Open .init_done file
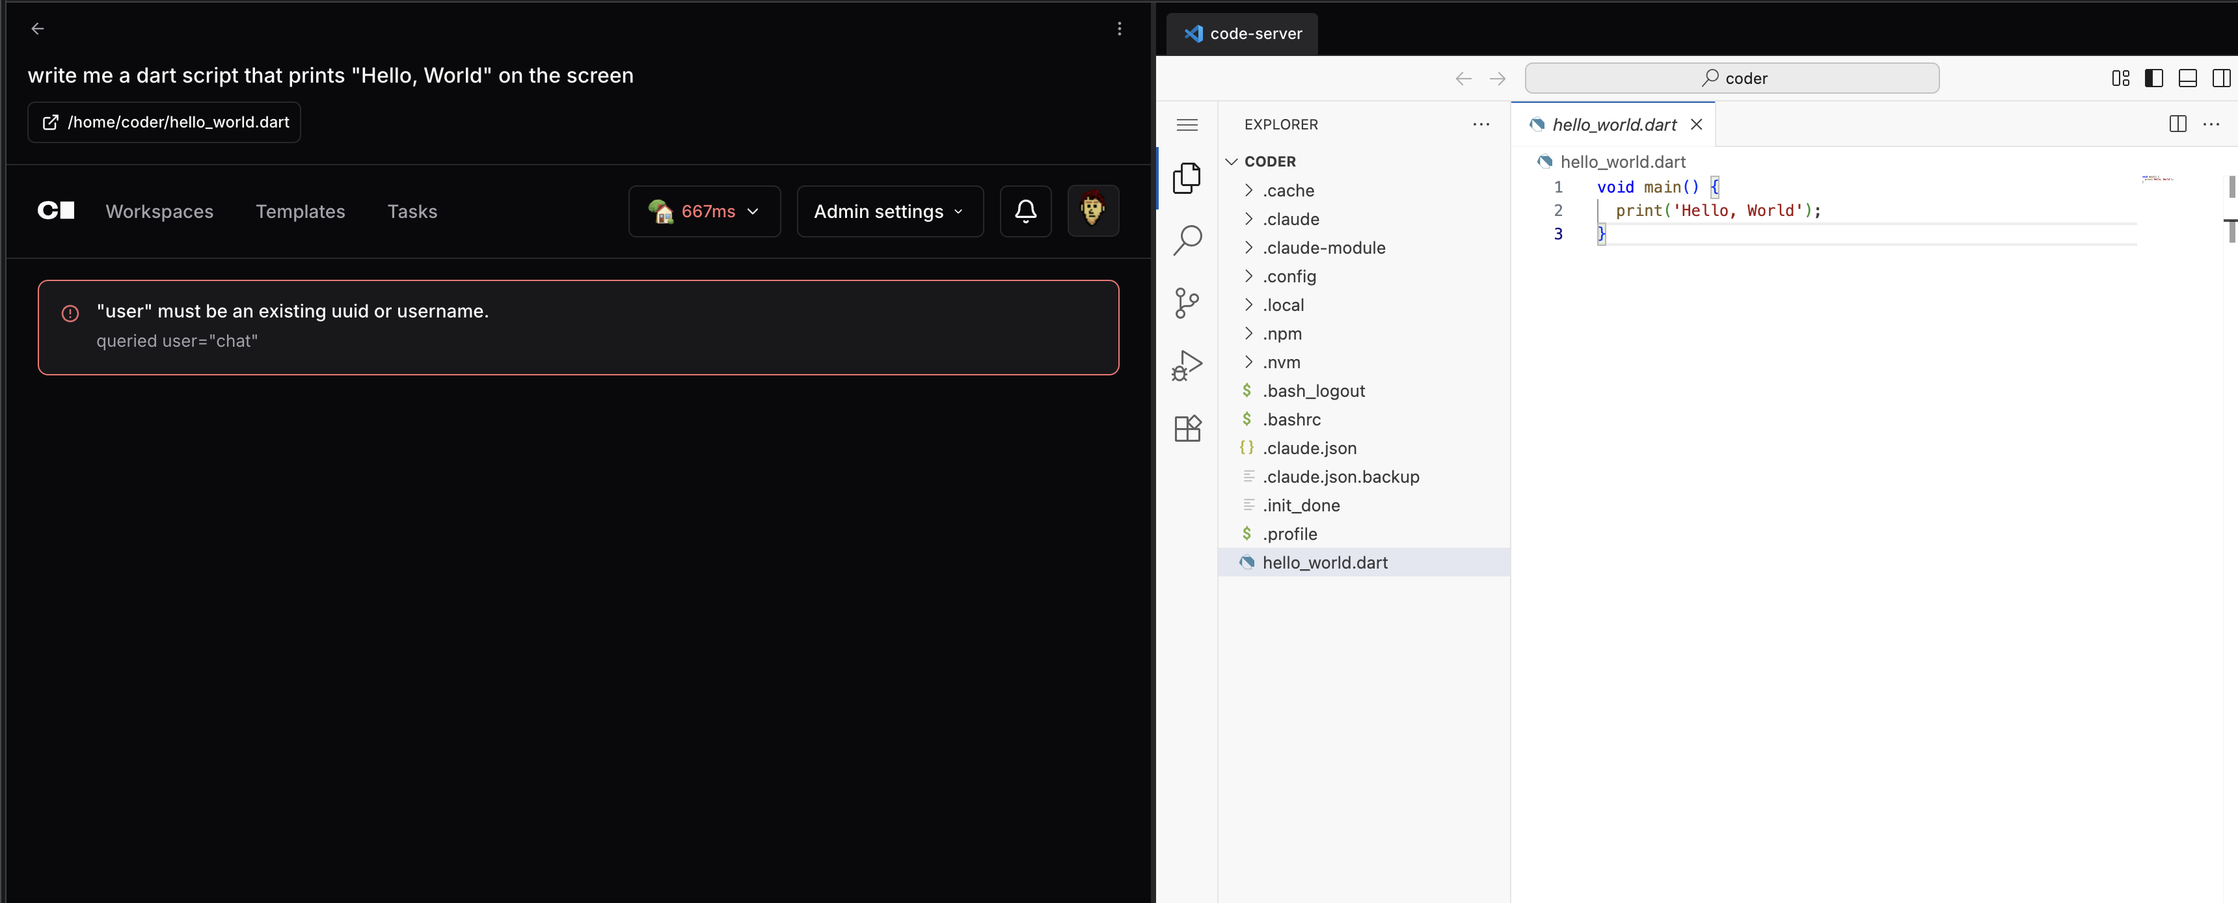 pyautogui.click(x=1364, y=505)
